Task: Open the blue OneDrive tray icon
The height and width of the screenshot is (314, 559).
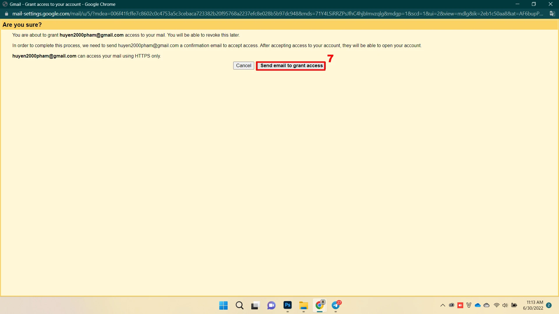Action: (x=478, y=305)
